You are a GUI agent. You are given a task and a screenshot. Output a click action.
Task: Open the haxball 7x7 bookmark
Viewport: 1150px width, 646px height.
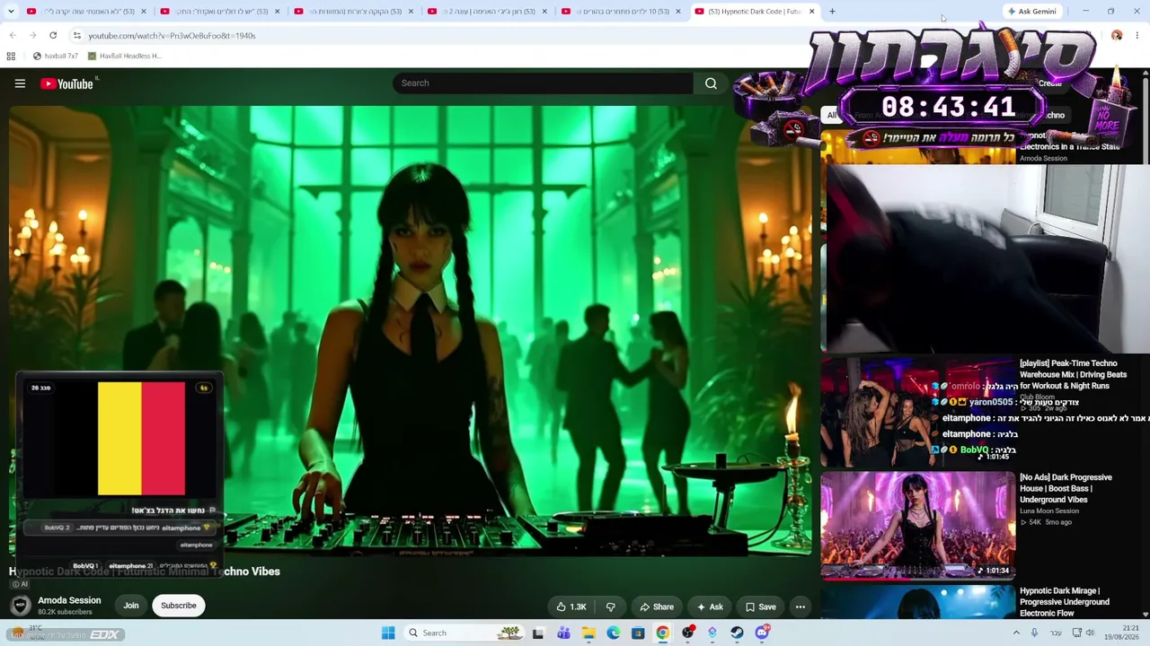[x=55, y=56]
